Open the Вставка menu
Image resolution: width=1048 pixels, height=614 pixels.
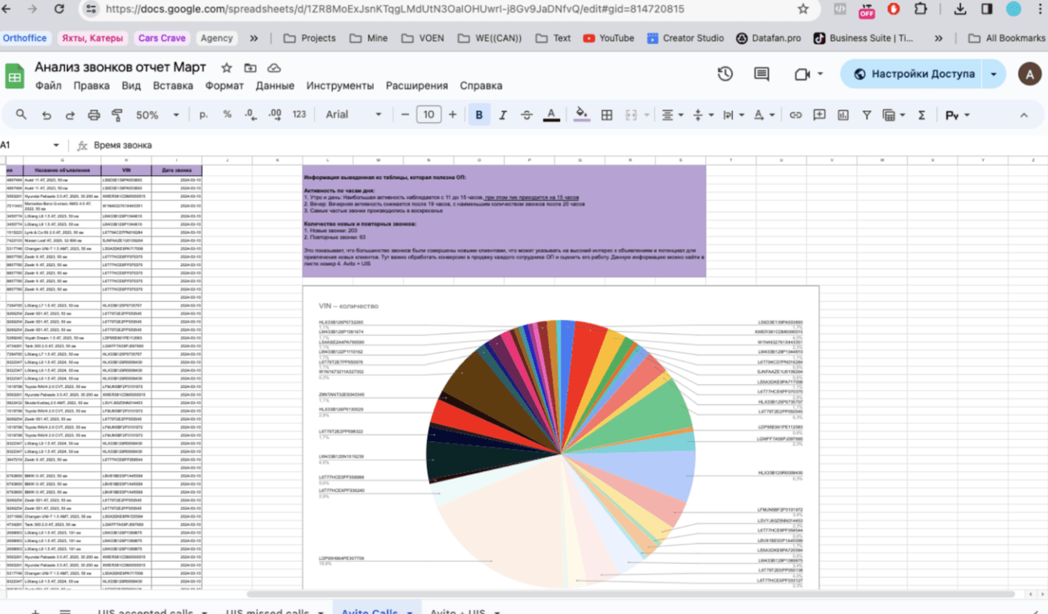tap(173, 86)
